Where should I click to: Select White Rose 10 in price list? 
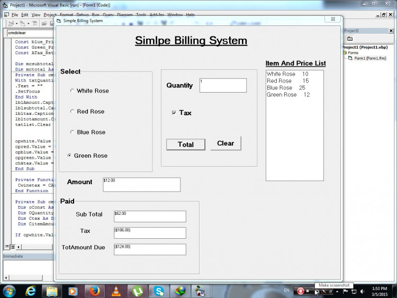pyautogui.click(x=287, y=74)
